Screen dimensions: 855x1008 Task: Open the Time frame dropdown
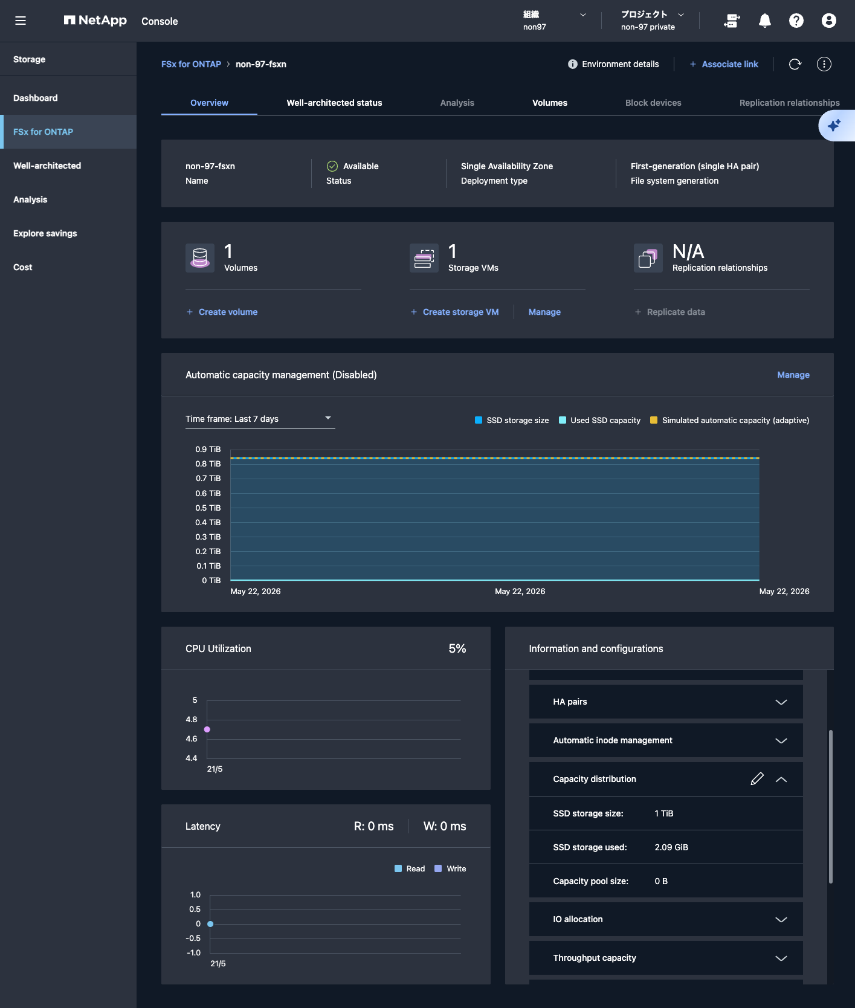(260, 419)
